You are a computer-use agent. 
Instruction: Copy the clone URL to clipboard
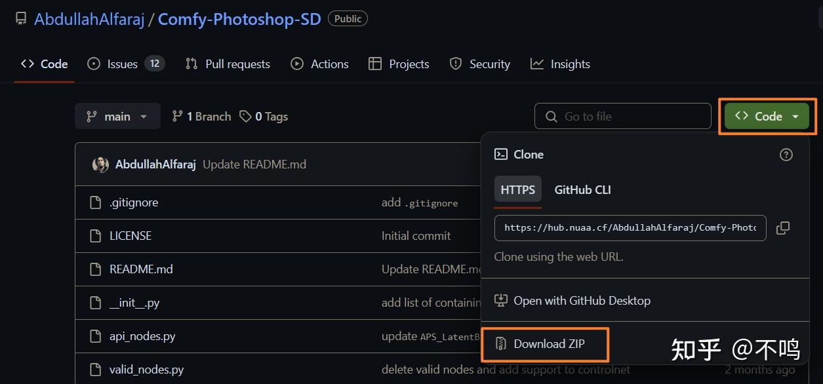point(782,228)
